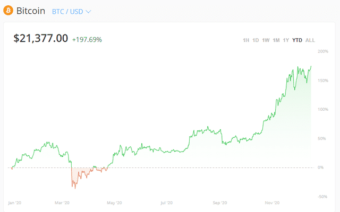Choose the YTD range option
This screenshot has width=340, height=212.
(x=297, y=40)
